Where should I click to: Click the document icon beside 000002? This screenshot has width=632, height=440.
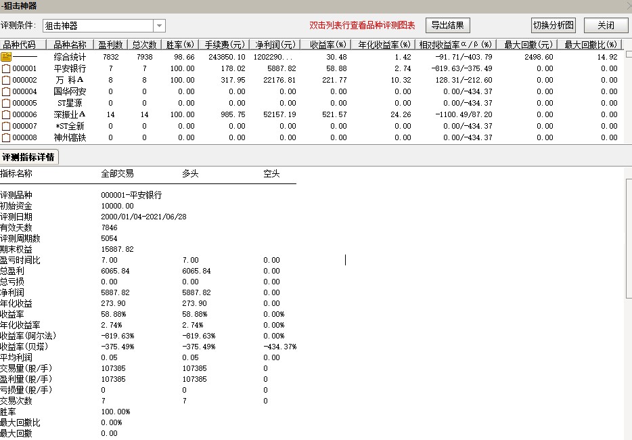pyautogui.click(x=7, y=80)
